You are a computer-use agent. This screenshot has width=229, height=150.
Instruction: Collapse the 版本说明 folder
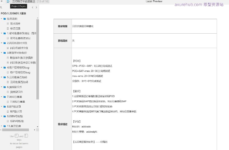(x=1, y=19)
